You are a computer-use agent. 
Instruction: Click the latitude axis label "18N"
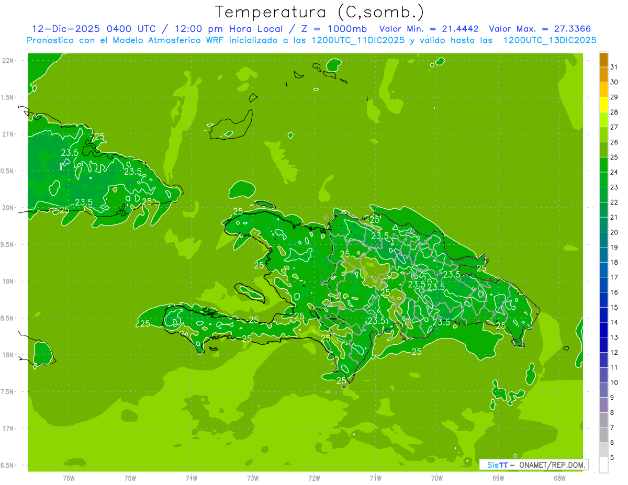coord(8,355)
